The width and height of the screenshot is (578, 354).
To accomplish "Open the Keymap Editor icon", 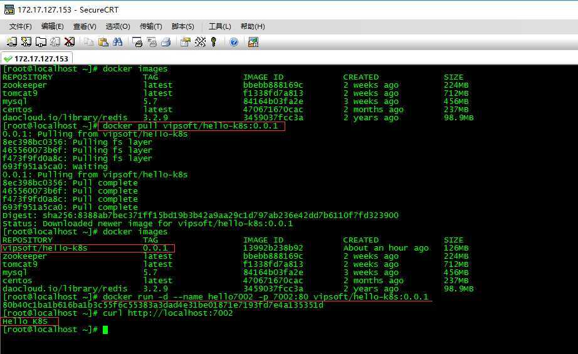I will 200,42.
